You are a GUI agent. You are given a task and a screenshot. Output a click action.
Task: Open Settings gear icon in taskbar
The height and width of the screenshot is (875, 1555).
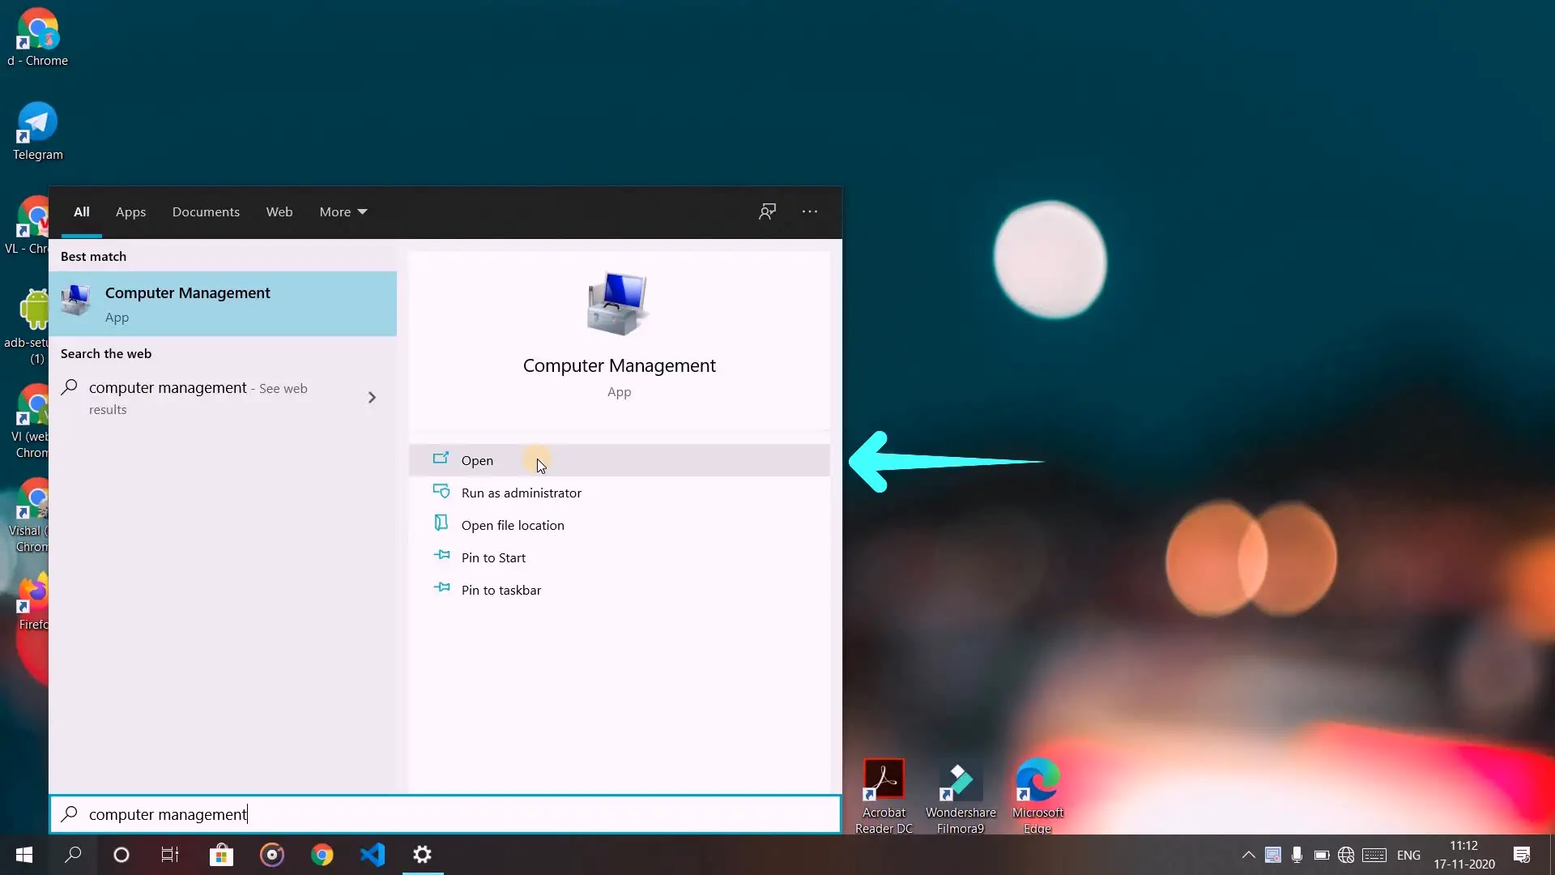pyautogui.click(x=423, y=855)
